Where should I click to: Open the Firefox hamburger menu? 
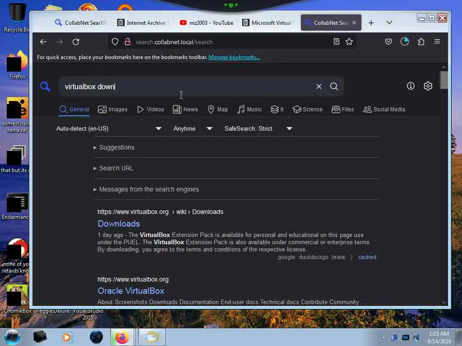[437, 41]
